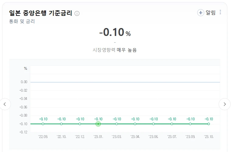
Task: Select the '23.04. data point on chart
Action: tap(135, 124)
